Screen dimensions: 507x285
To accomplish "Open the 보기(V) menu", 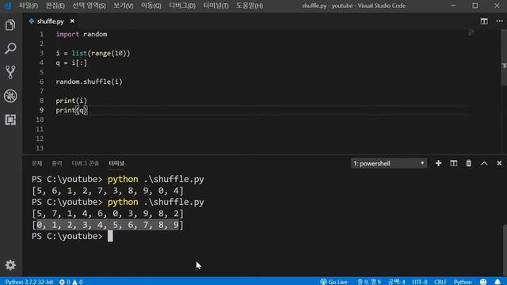I will pos(124,6).
